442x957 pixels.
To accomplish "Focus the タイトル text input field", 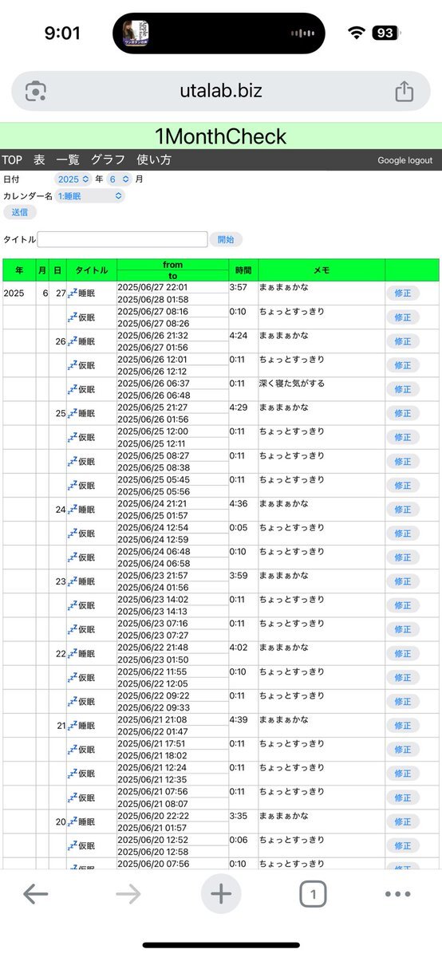I will click(x=122, y=239).
